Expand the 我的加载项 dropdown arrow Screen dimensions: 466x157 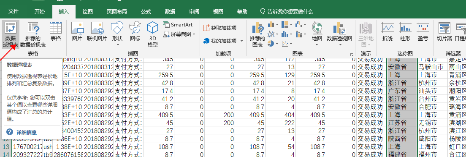click(241, 41)
